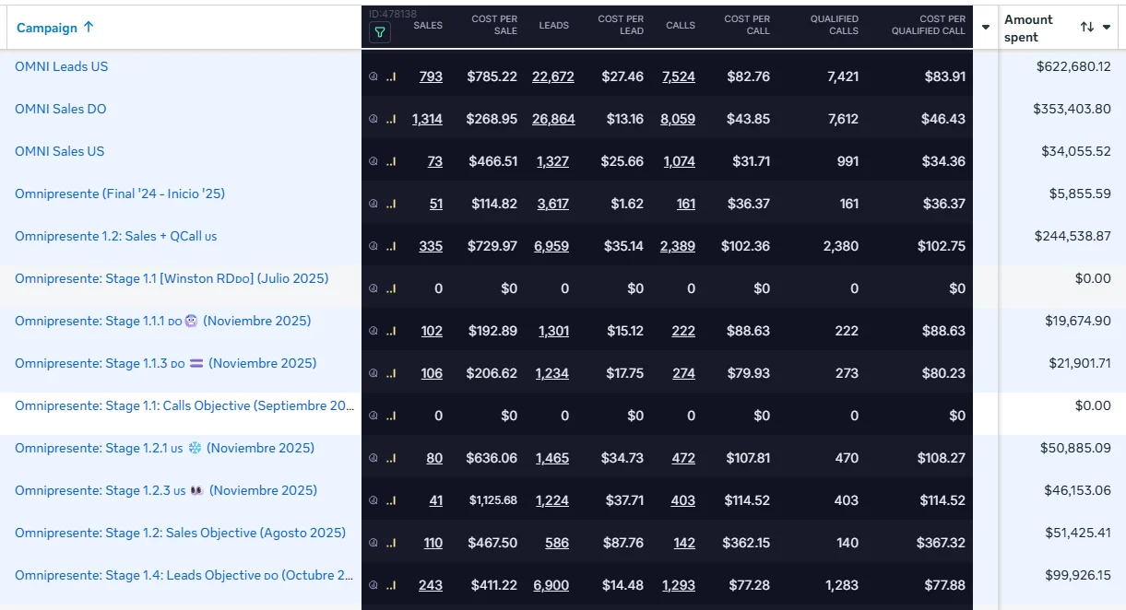Screen dimensions: 1126x610
Task: Click the yellow bars icon in OMNI Sales US row
Action: tap(391, 161)
